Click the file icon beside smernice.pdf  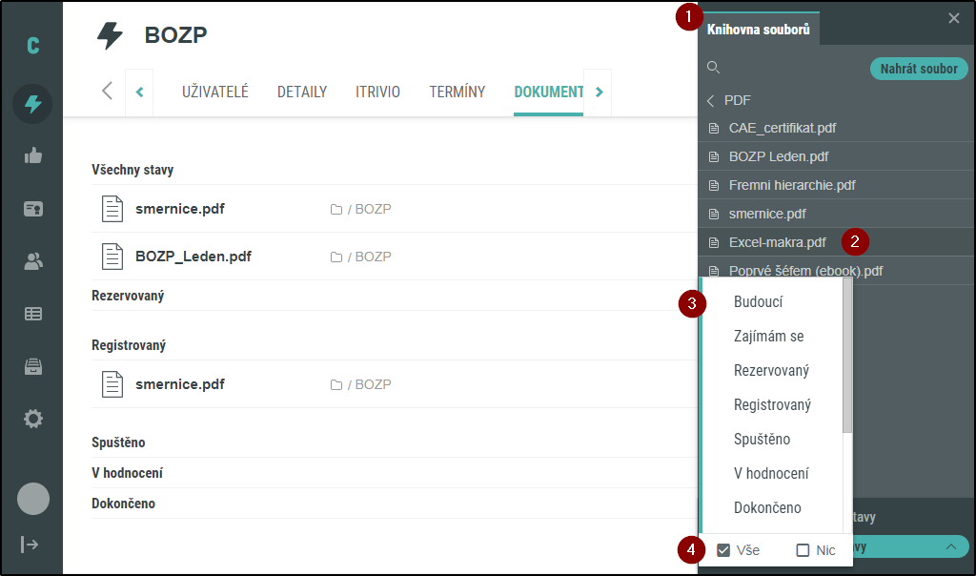click(112, 208)
